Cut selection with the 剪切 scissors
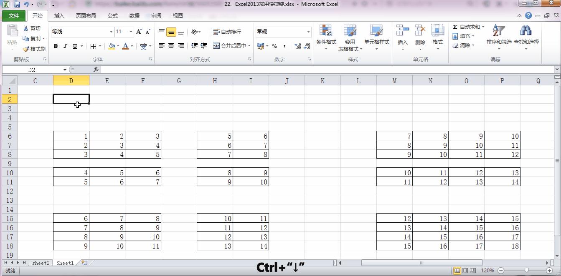Viewport: 561px width, 276px height. [x=32, y=28]
